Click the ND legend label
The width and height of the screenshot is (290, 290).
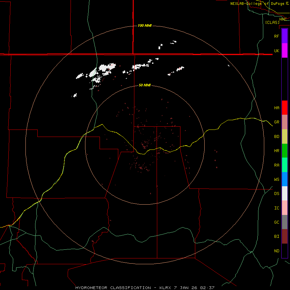tap(276, 251)
